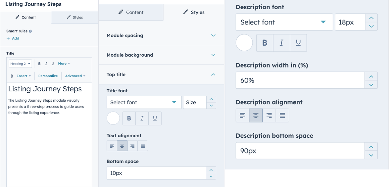Click the Personalize button
Image resolution: width=389 pixels, height=187 pixels.
[48, 76]
